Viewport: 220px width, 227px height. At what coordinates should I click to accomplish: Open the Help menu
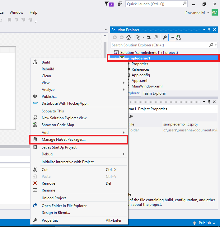(33, 12)
